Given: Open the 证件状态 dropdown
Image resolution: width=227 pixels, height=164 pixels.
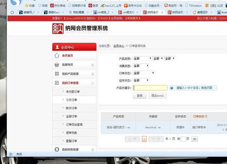Looking at the screenshot, I should [x=141, y=80].
